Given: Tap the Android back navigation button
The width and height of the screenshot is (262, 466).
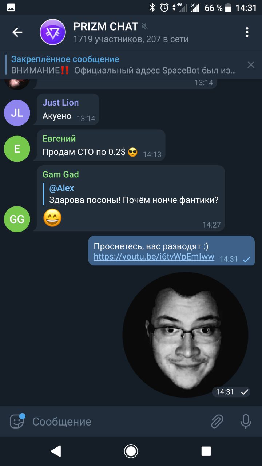Looking at the screenshot, I should [x=56, y=451].
